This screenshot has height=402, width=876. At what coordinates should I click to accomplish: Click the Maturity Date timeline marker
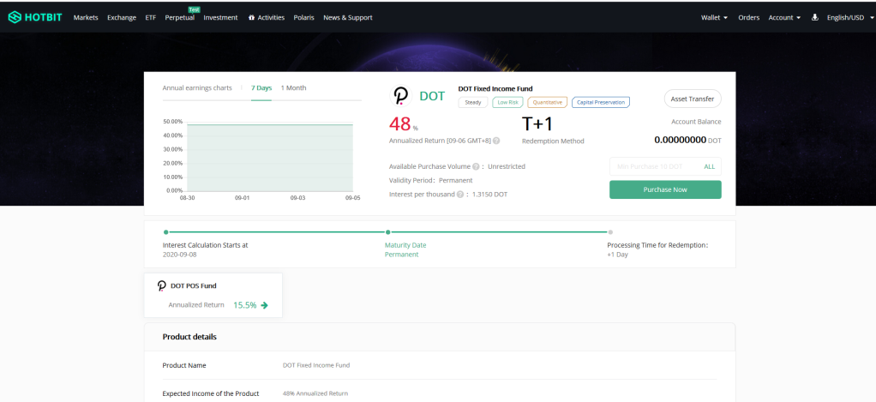coord(387,231)
